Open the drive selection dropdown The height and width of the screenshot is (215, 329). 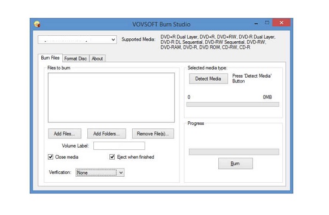click(x=77, y=39)
